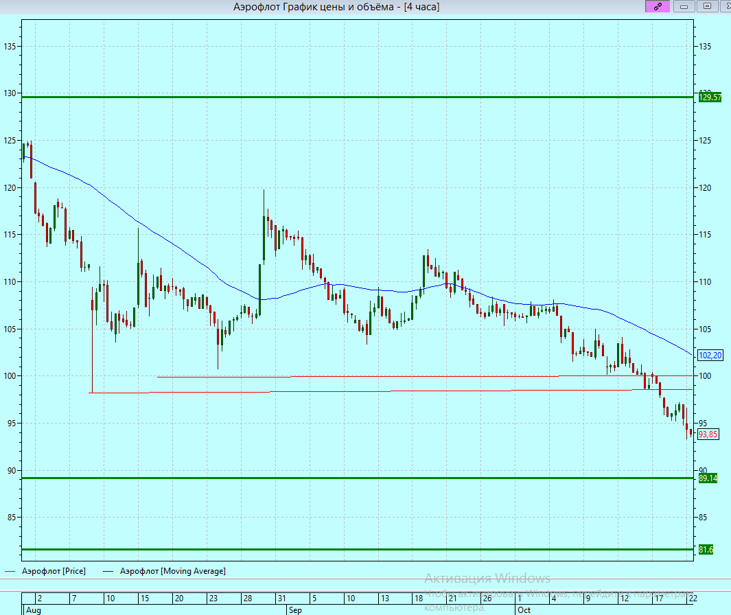The width and height of the screenshot is (731, 615).
Task: Click the 135 label on left price axis
Action: click(x=10, y=46)
